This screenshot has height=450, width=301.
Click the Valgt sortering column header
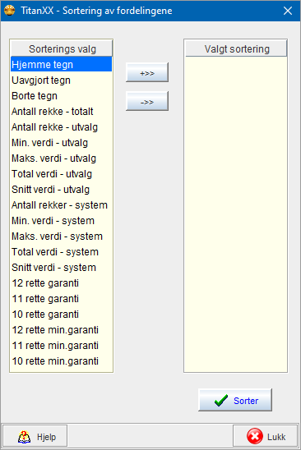[236, 48]
